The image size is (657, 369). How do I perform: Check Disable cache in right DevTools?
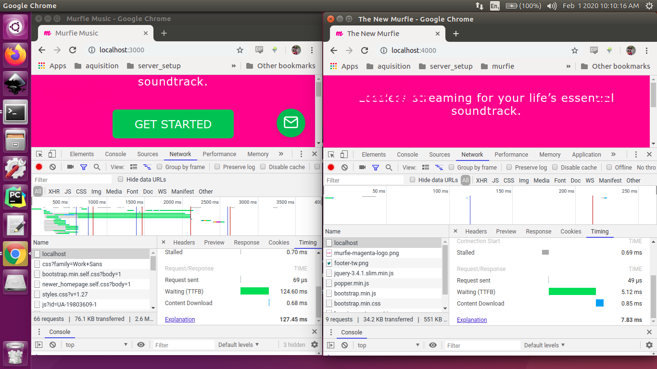pos(555,168)
